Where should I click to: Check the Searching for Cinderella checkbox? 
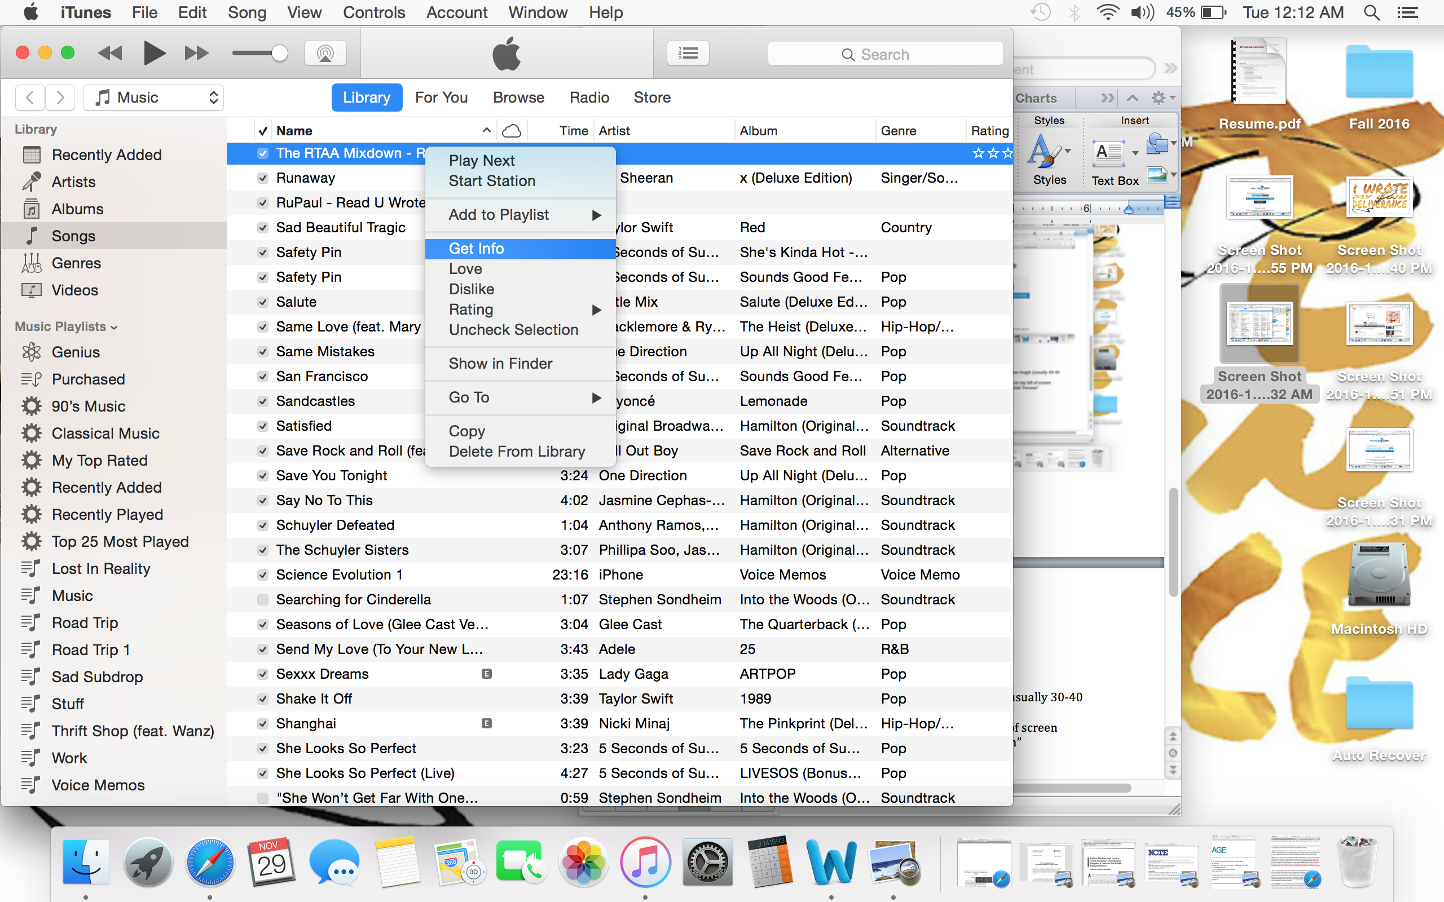coord(262,599)
